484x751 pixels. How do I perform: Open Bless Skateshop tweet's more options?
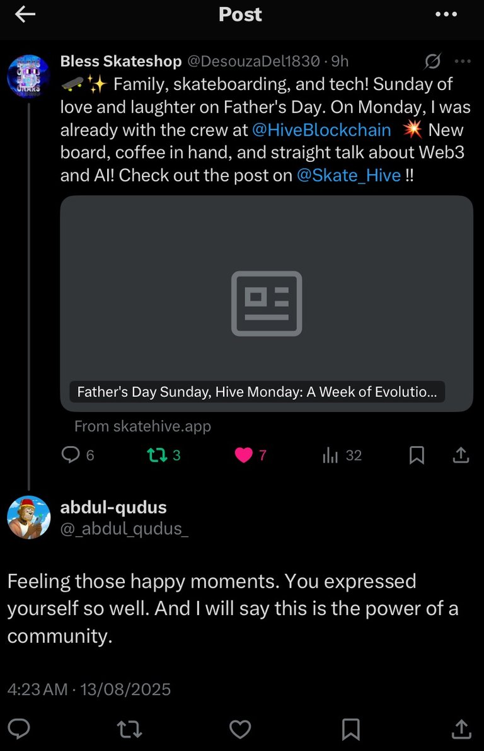(463, 61)
